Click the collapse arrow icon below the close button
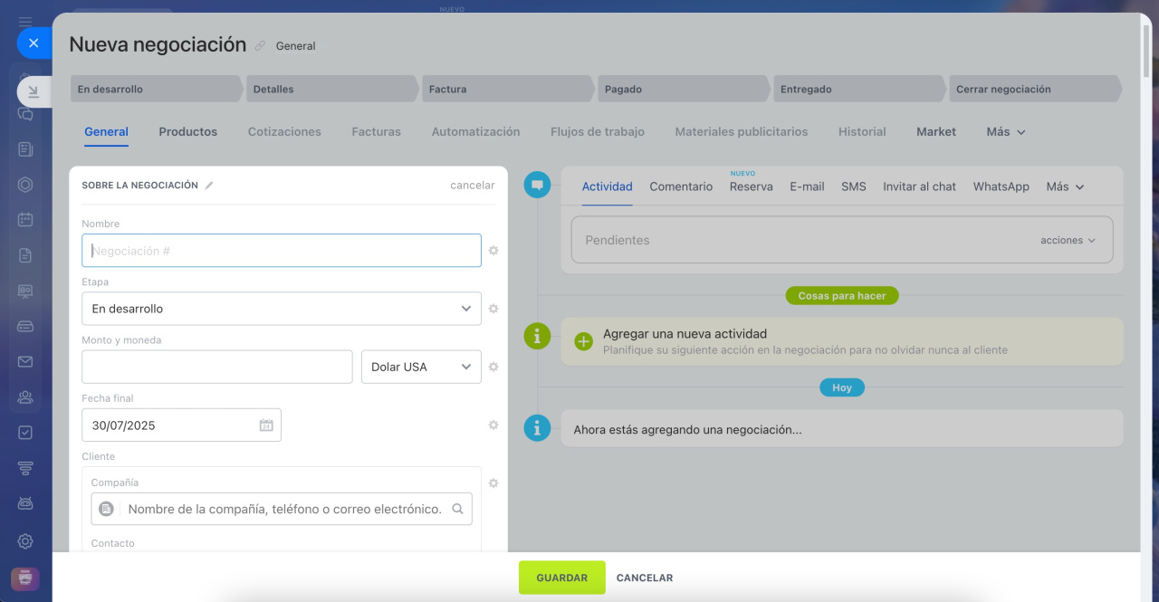This screenshot has width=1159, height=602. tap(34, 91)
